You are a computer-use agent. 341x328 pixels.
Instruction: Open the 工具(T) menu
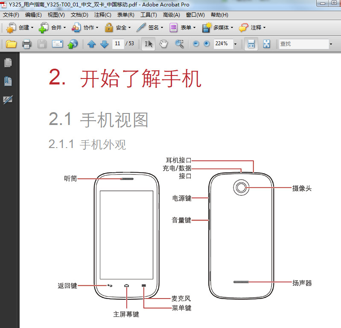click(x=149, y=15)
